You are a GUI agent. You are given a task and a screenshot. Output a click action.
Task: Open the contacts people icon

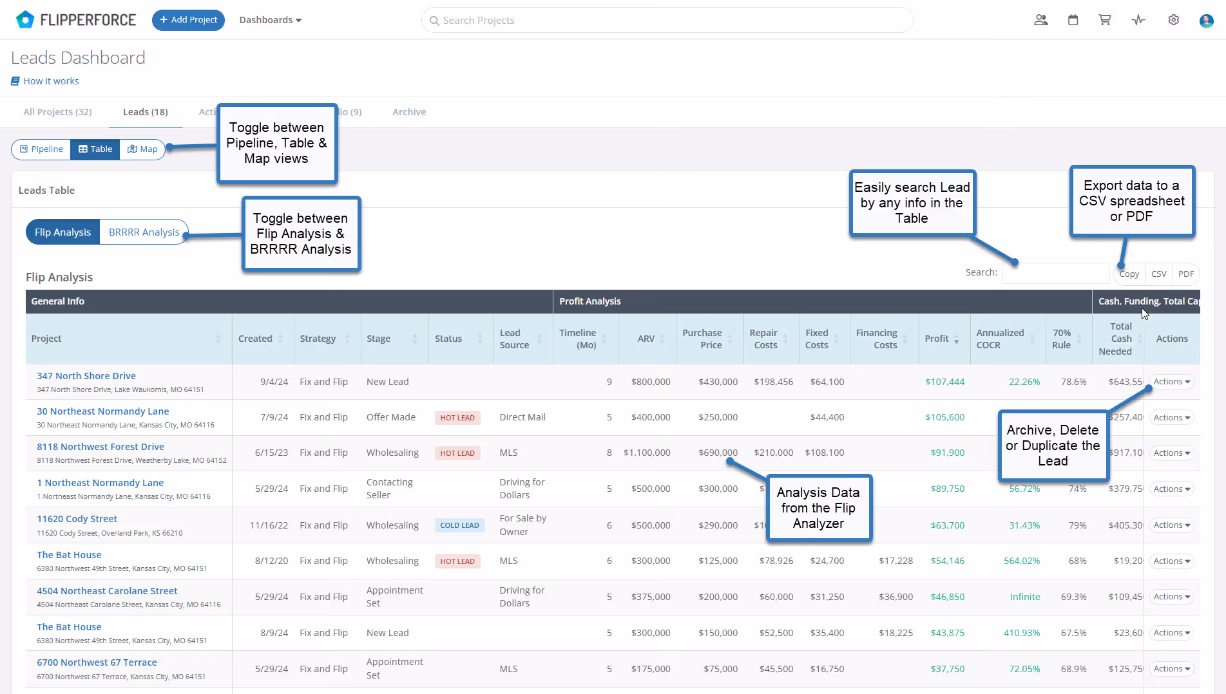pyautogui.click(x=1040, y=20)
